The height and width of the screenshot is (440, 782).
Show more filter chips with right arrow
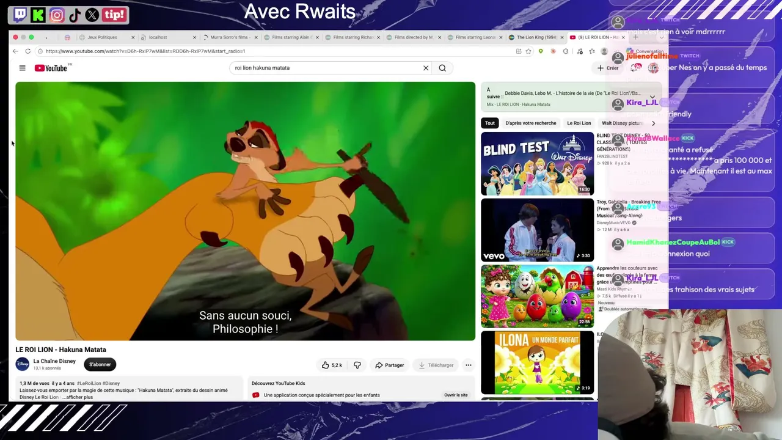pyautogui.click(x=653, y=123)
